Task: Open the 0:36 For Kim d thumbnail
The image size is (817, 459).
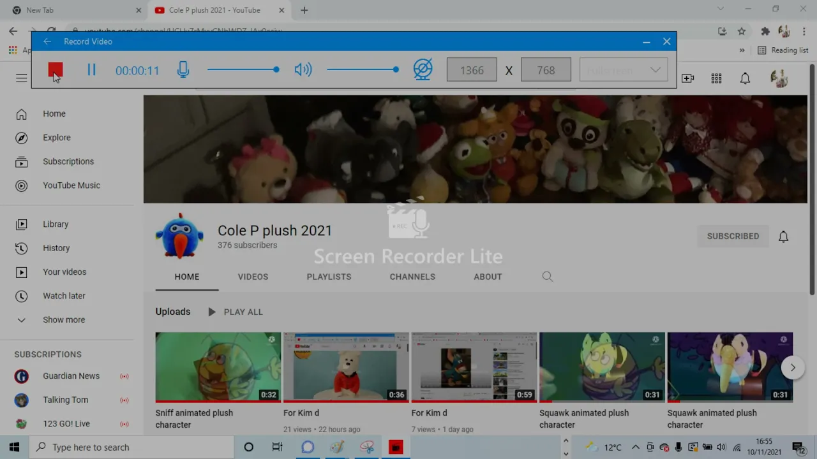Action: pyautogui.click(x=346, y=367)
